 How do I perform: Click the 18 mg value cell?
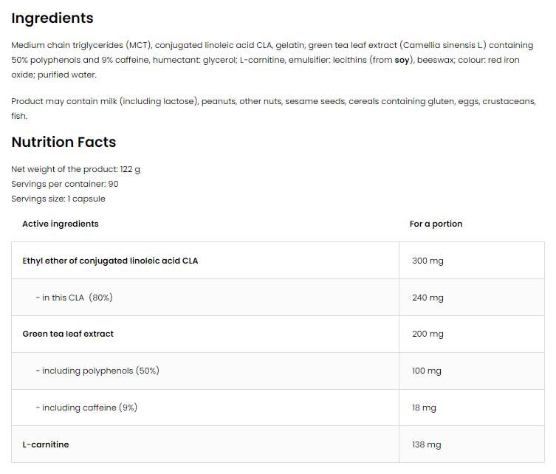pyautogui.click(x=472, y=408)
